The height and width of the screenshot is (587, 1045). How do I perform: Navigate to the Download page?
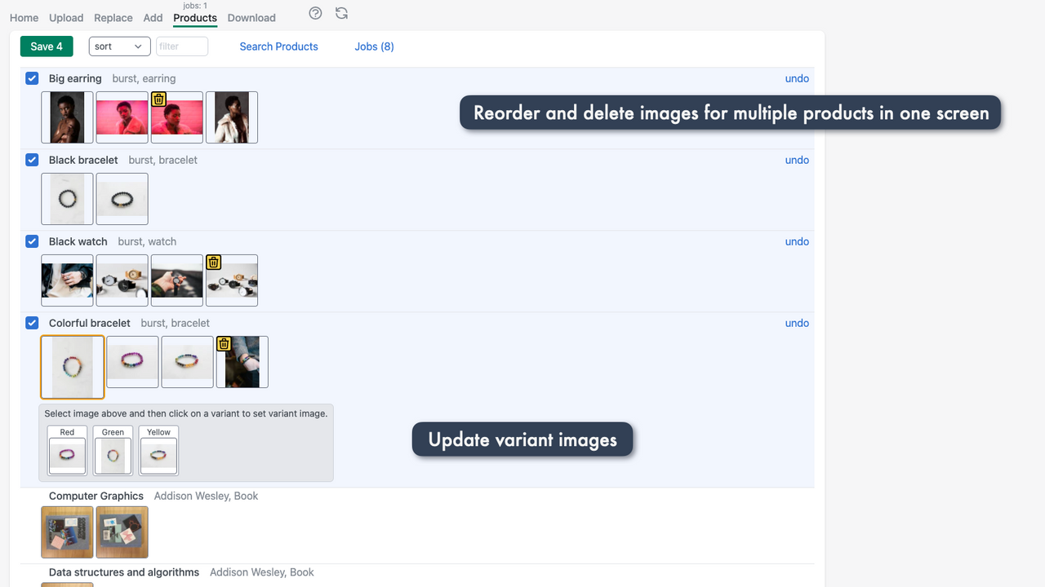pos(251,18)
